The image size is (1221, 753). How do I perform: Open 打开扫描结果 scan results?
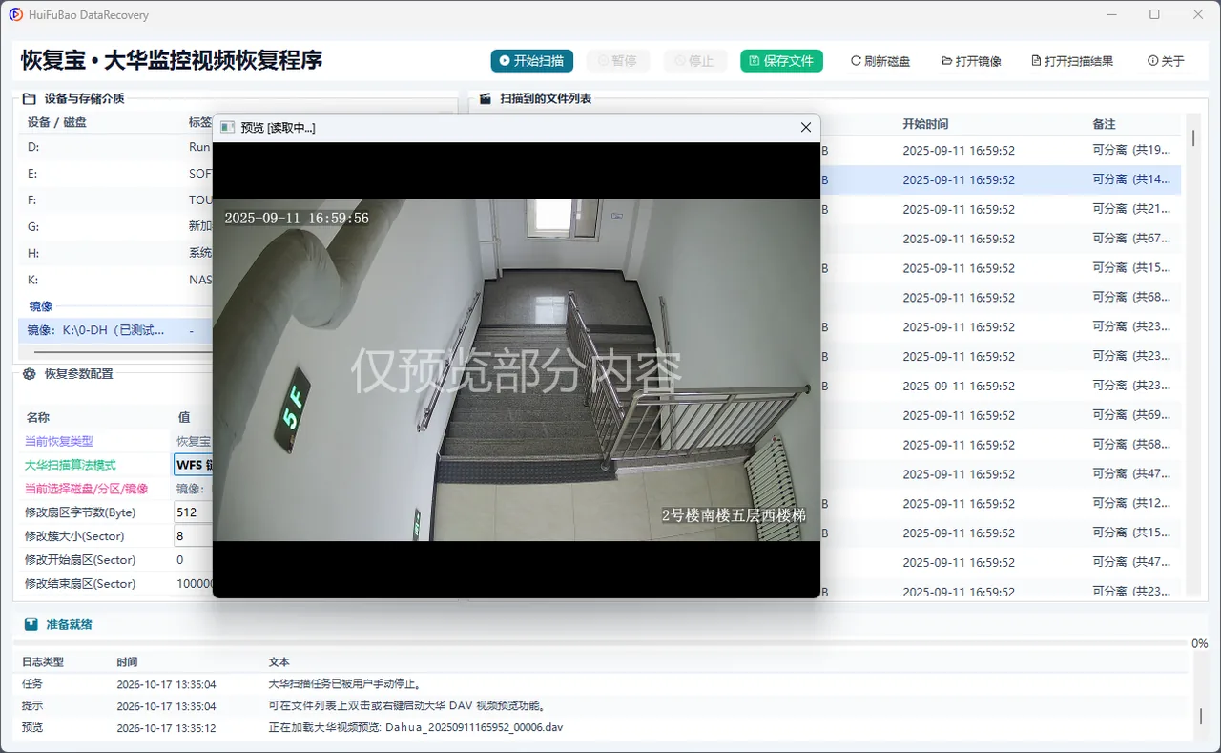coord(1072,61)
